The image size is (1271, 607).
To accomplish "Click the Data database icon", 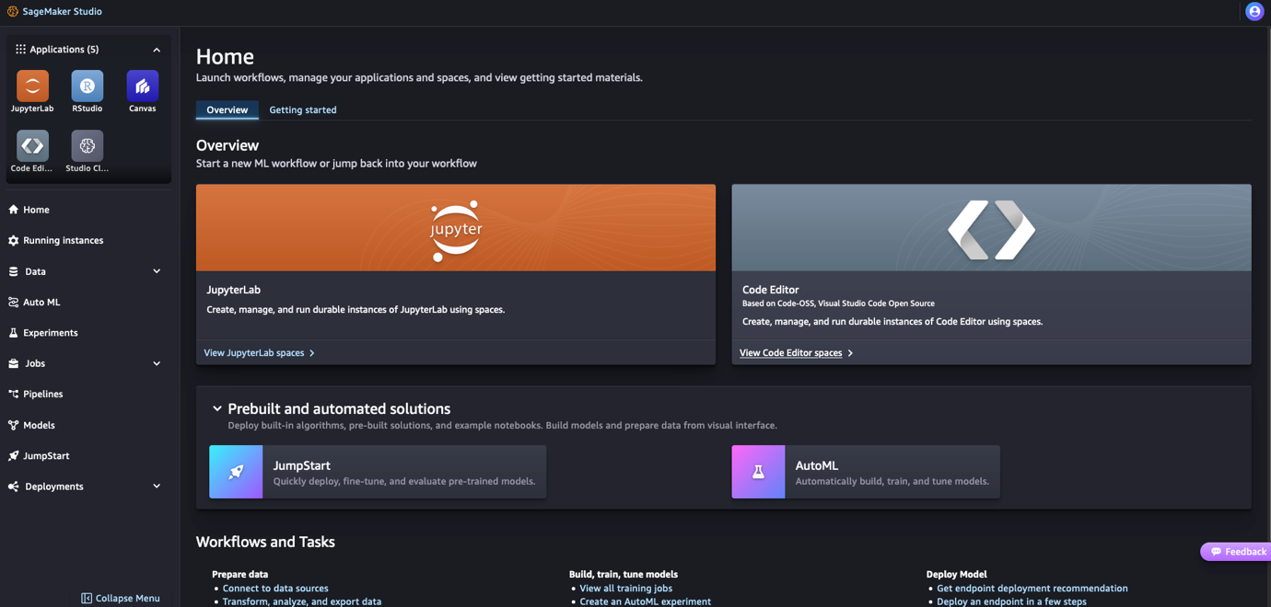I will pos(14,271).
